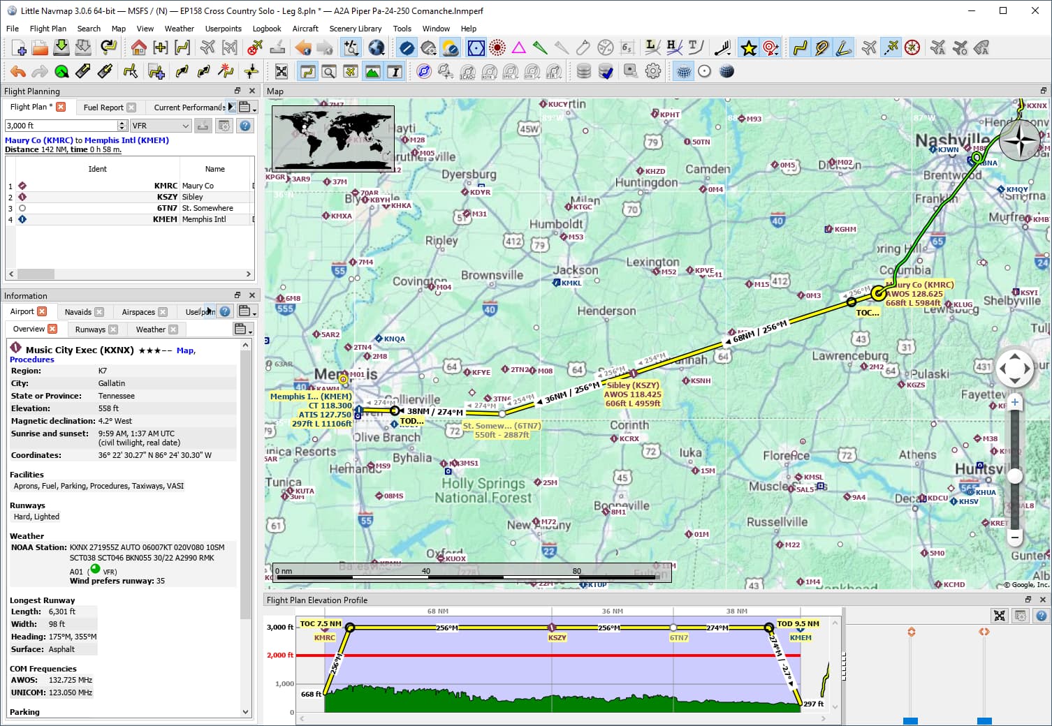This screenshot has width=1052, height=726.
Task: Click the magenta waypoint triangle icon
Action: 518,47
